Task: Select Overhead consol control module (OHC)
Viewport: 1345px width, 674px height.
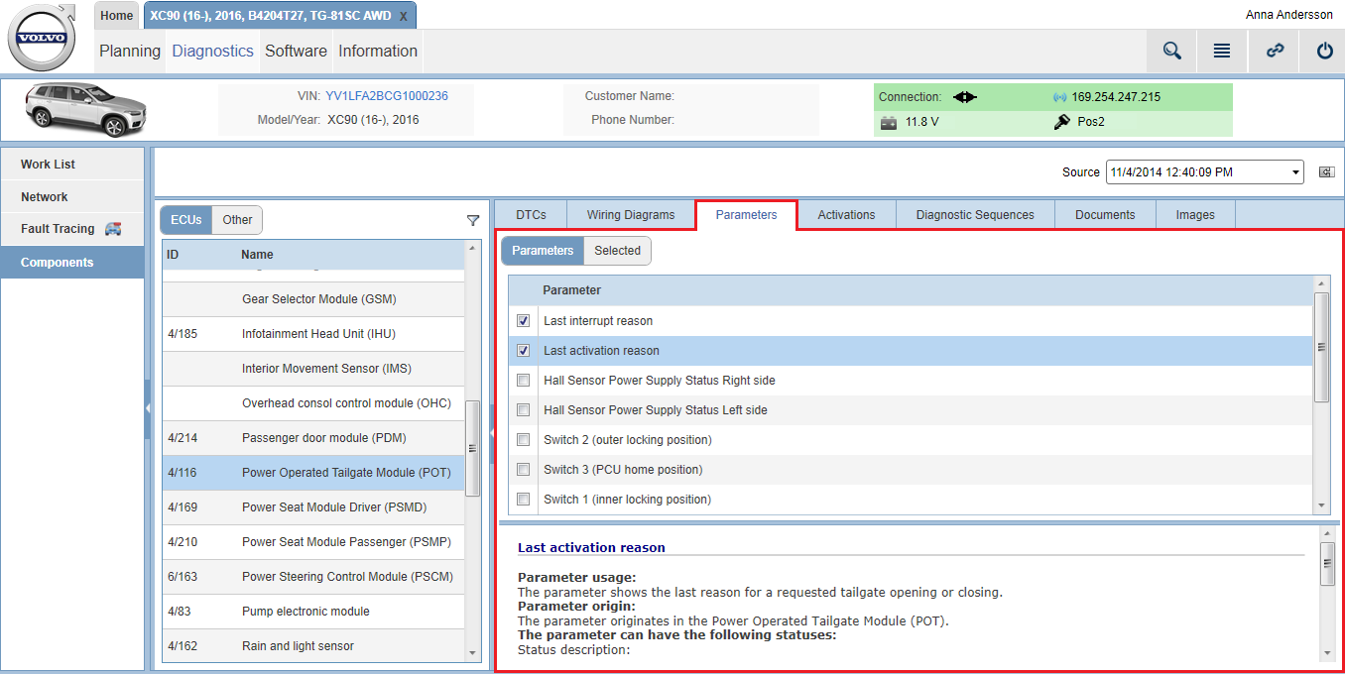Action: 313,403
